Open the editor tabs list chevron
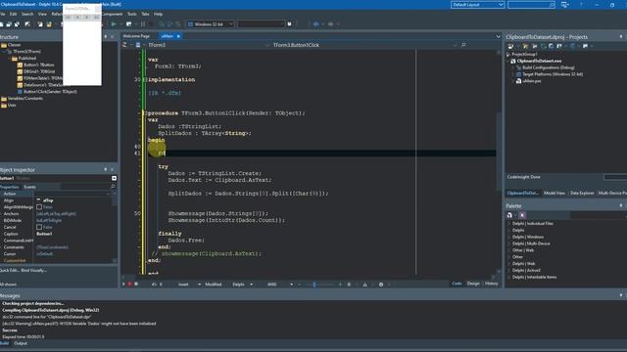The image size is (627, 352). click(498, 36)
